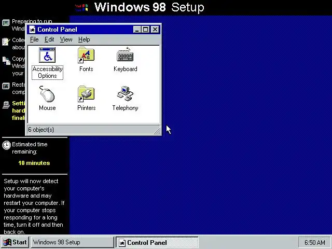Viewport: 332px width, 249px height.
Task: Click the '10 minutes' remaining time text
Action: 34,163
